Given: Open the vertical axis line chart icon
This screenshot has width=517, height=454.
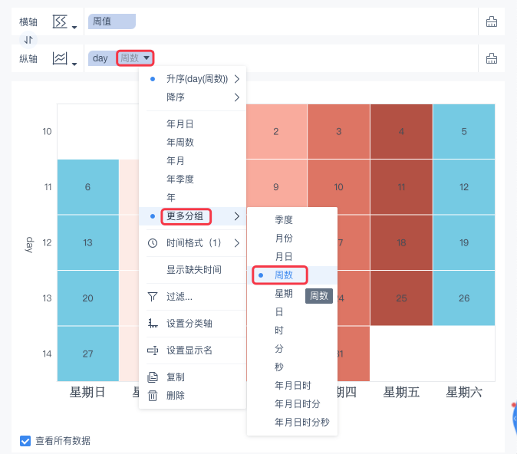Looking at the screenshot, I should pos(64,58).
